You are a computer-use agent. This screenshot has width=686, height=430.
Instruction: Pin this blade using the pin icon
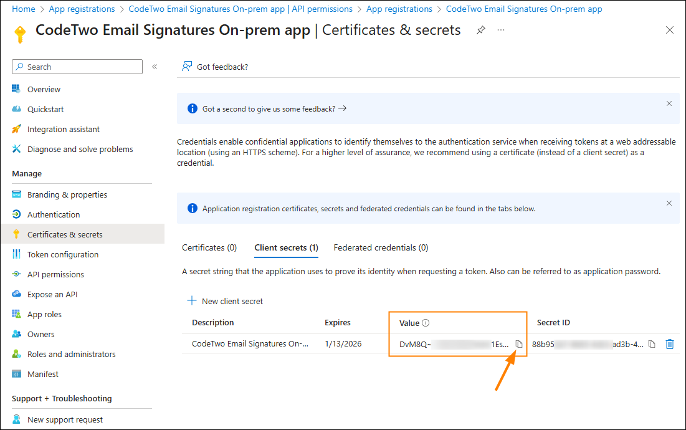481,30
